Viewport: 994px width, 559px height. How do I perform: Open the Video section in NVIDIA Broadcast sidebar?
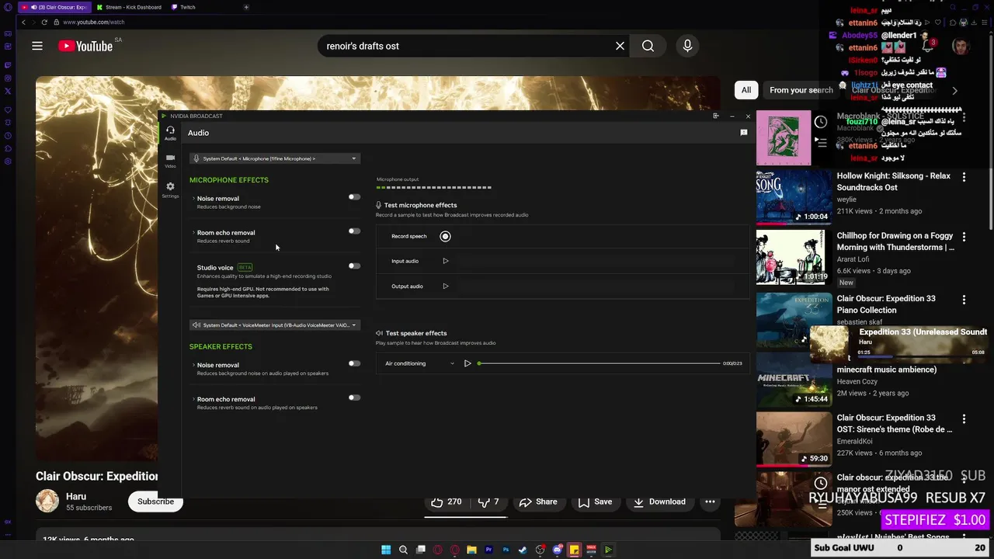[x=170, y=161]
